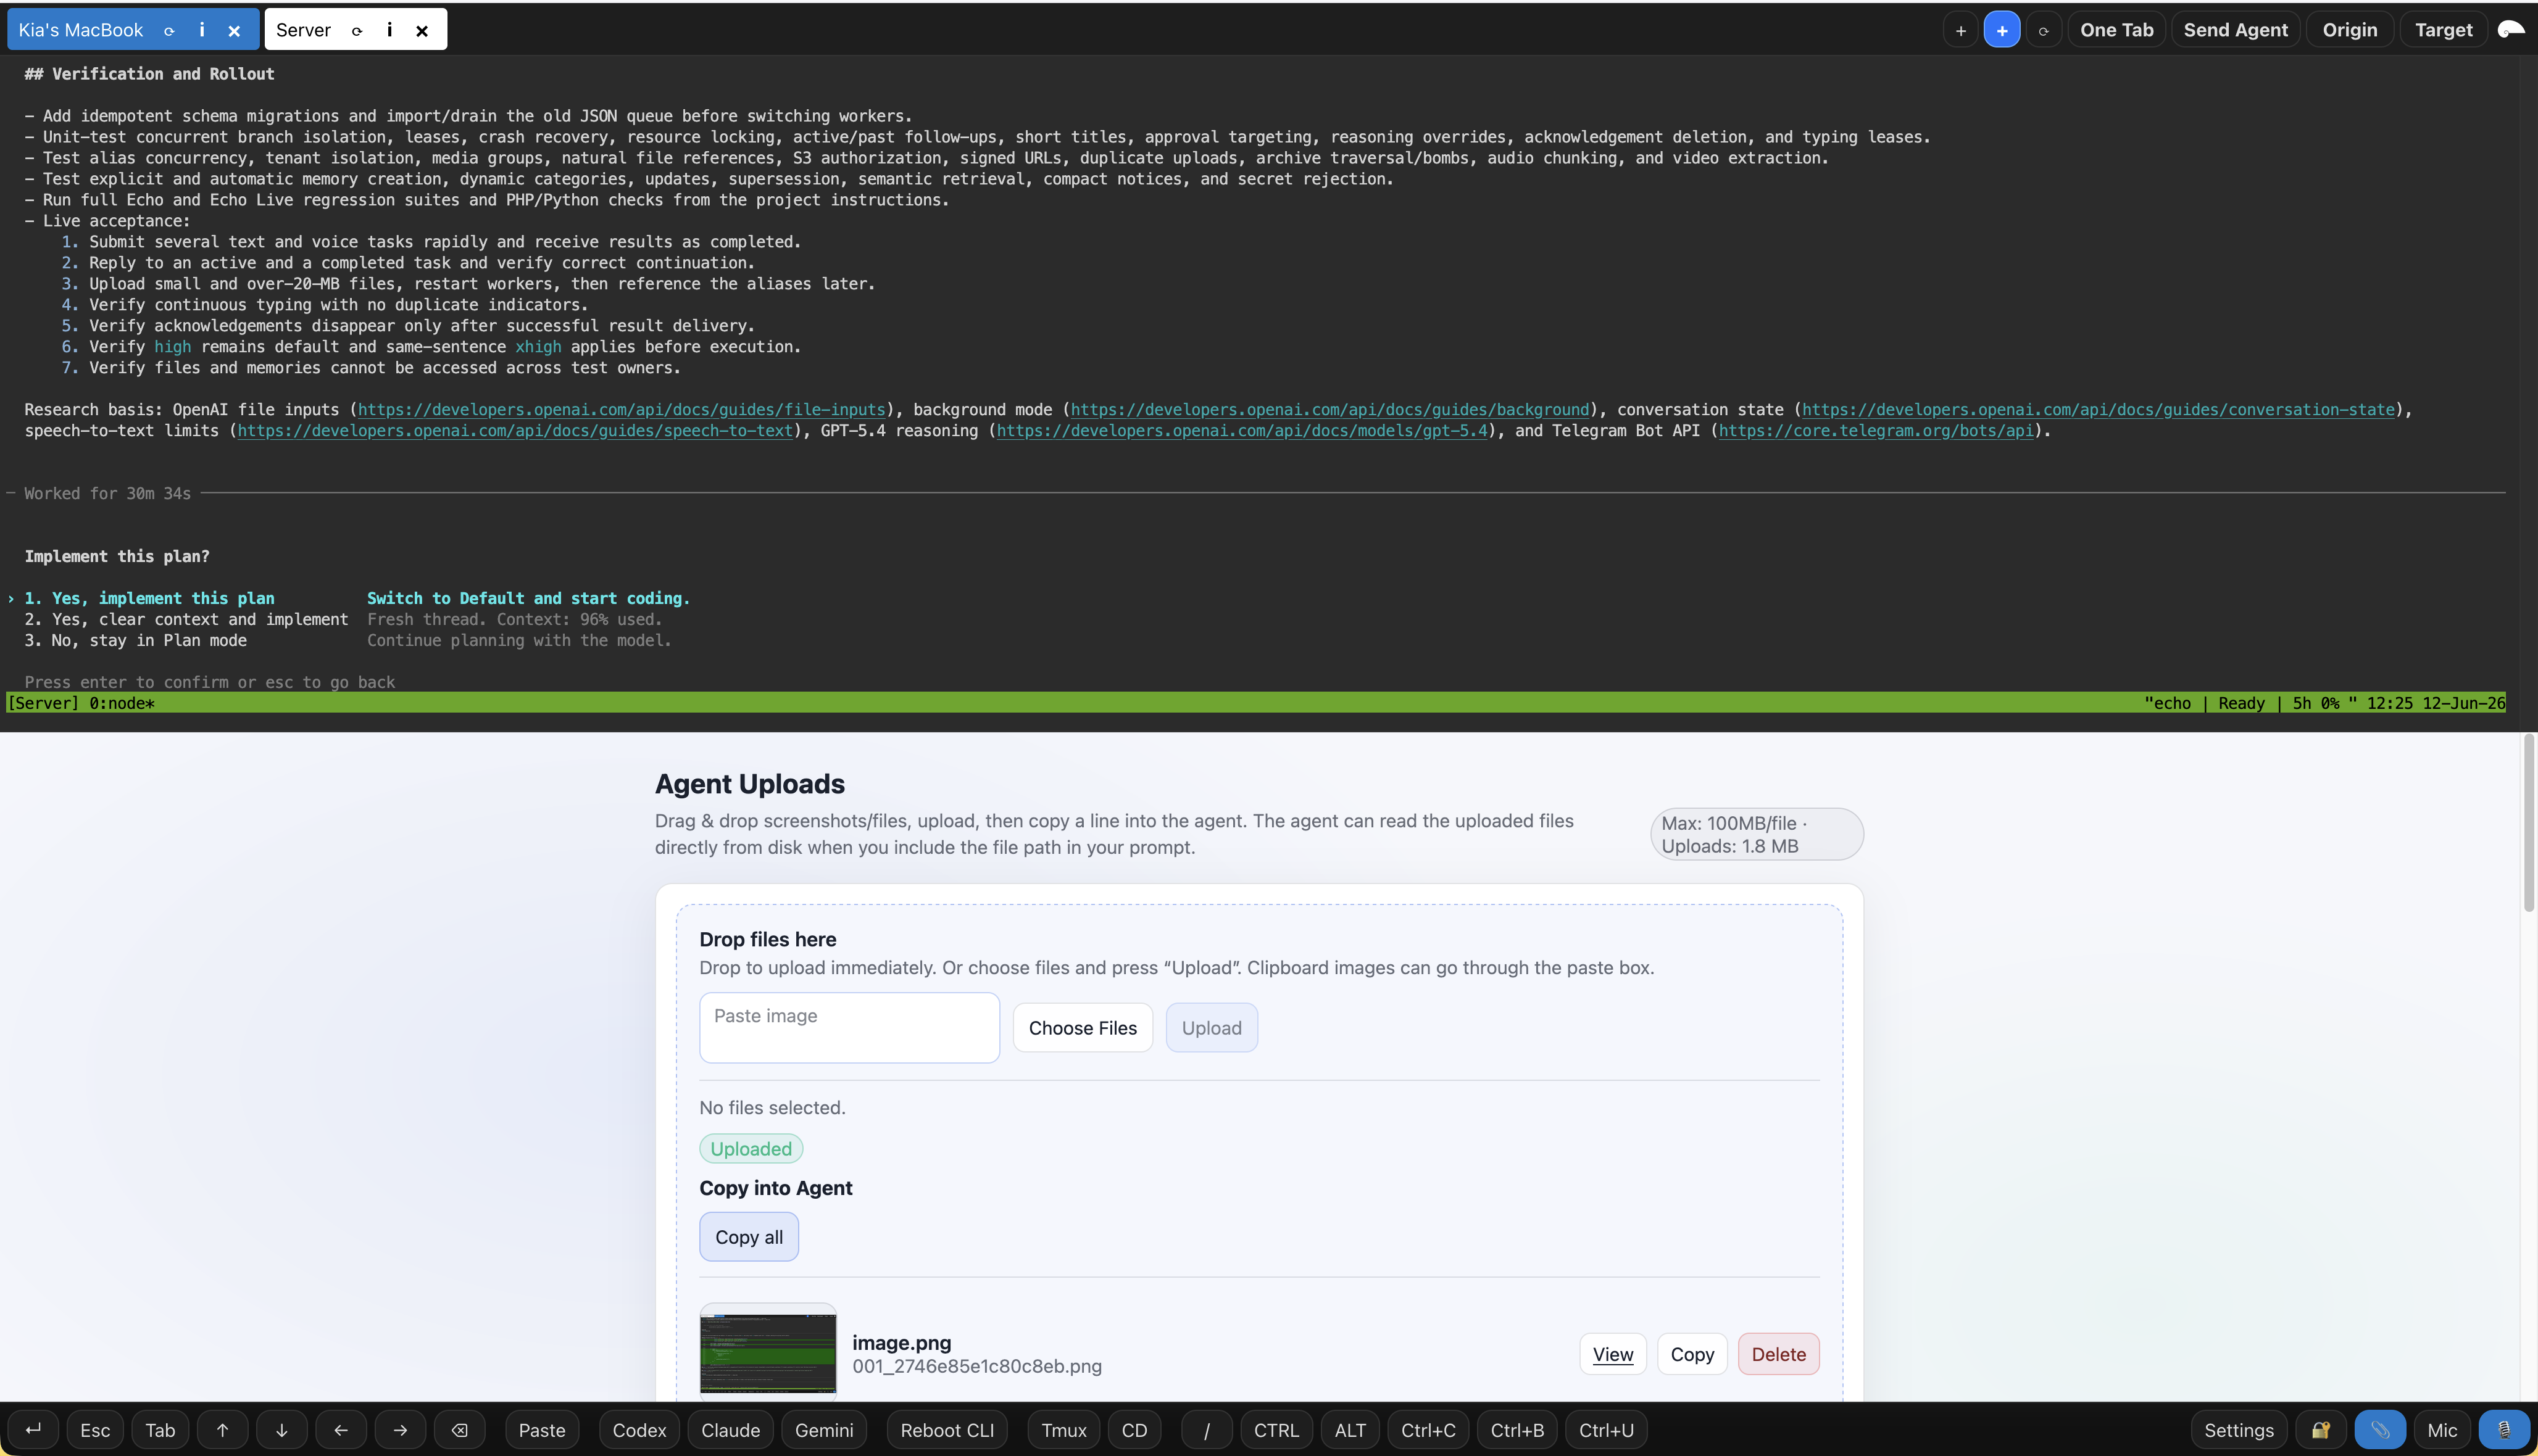The width and height of the screenshot is (2538, 1456).
Task: Click the Paste toolbar button
Action: coord(542,1430)
